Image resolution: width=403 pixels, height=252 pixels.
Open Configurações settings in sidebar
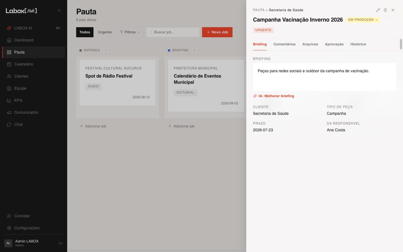34,228
